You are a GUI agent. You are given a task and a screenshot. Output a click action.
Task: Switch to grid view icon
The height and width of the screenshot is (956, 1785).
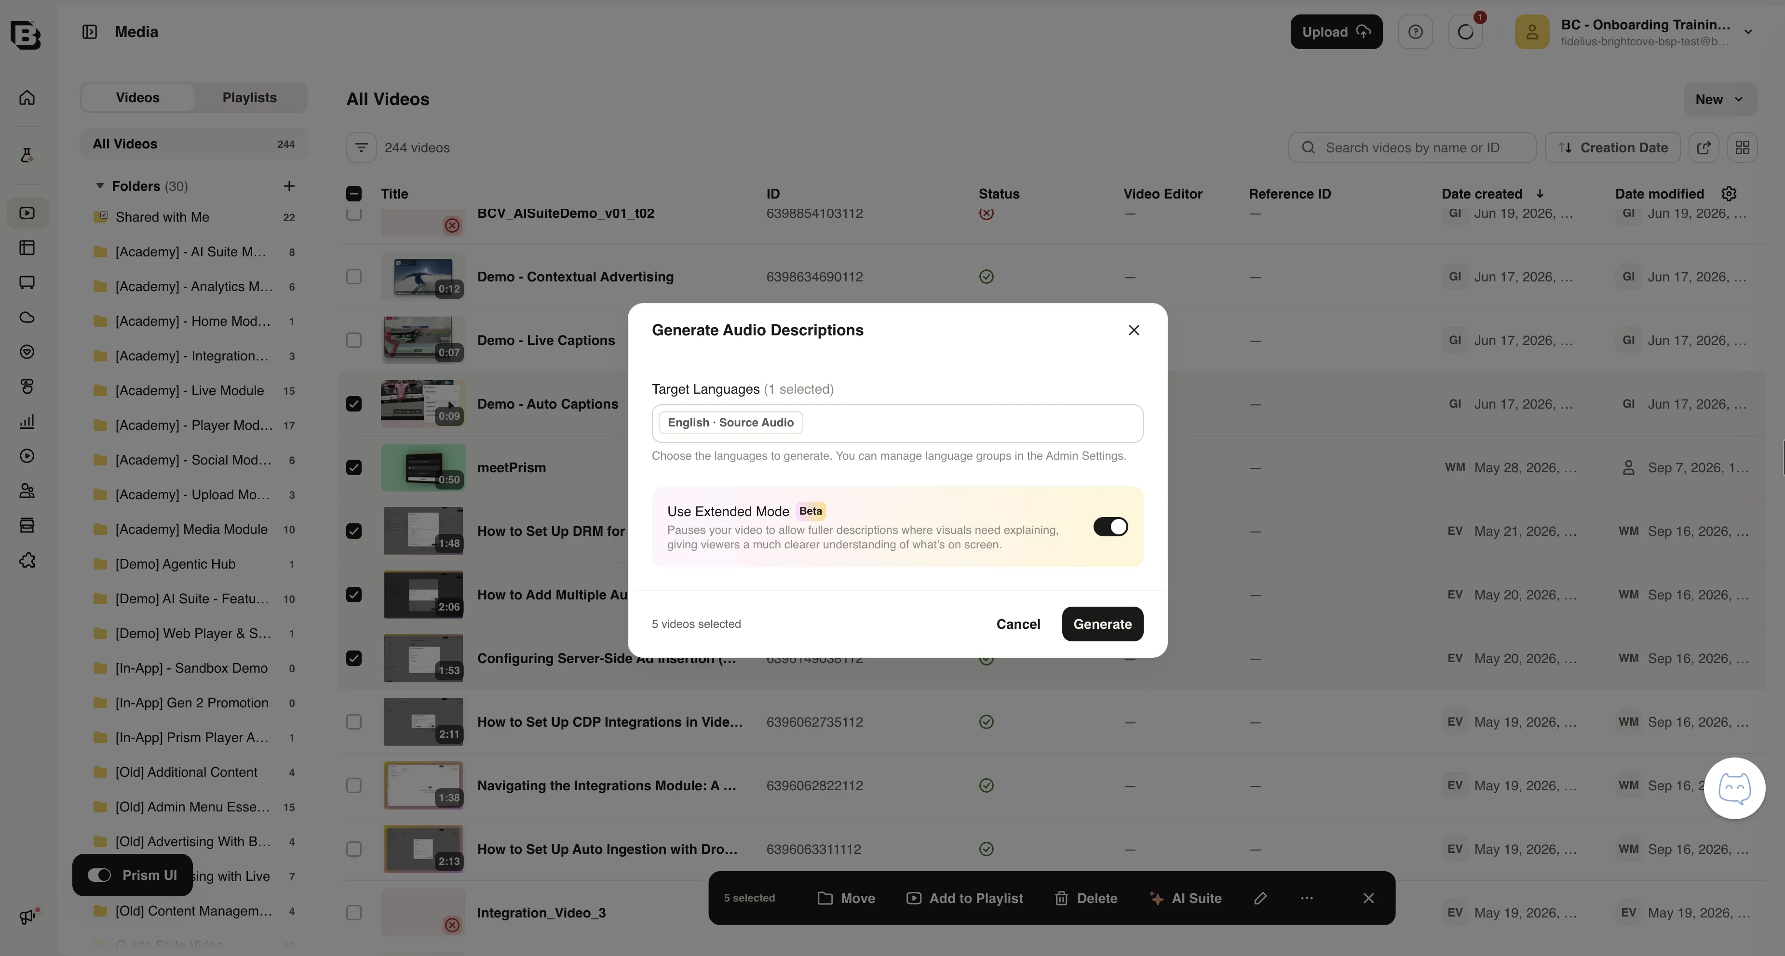tap(1742, 147)
